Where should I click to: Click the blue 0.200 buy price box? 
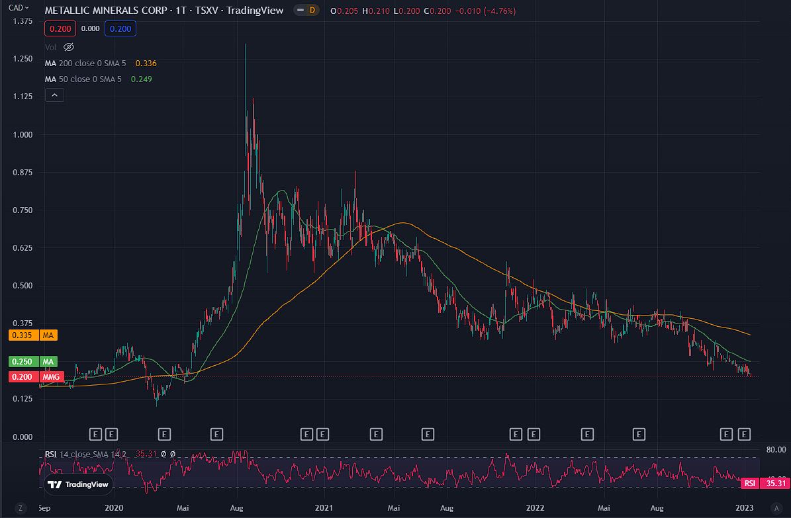coord(120,28)
